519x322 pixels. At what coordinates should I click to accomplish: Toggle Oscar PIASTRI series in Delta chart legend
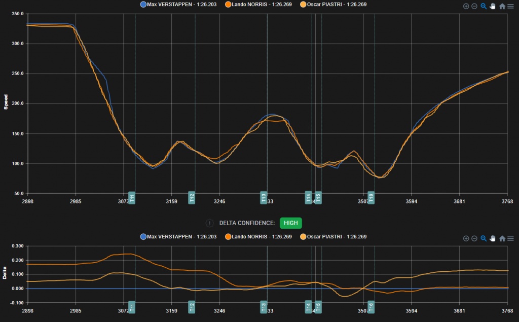coord(333,237)
